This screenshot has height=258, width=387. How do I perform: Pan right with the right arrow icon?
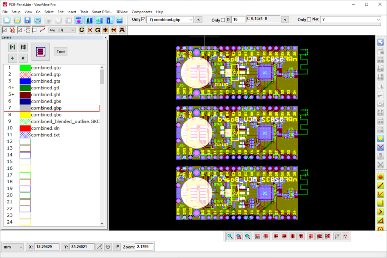point(284,236)
